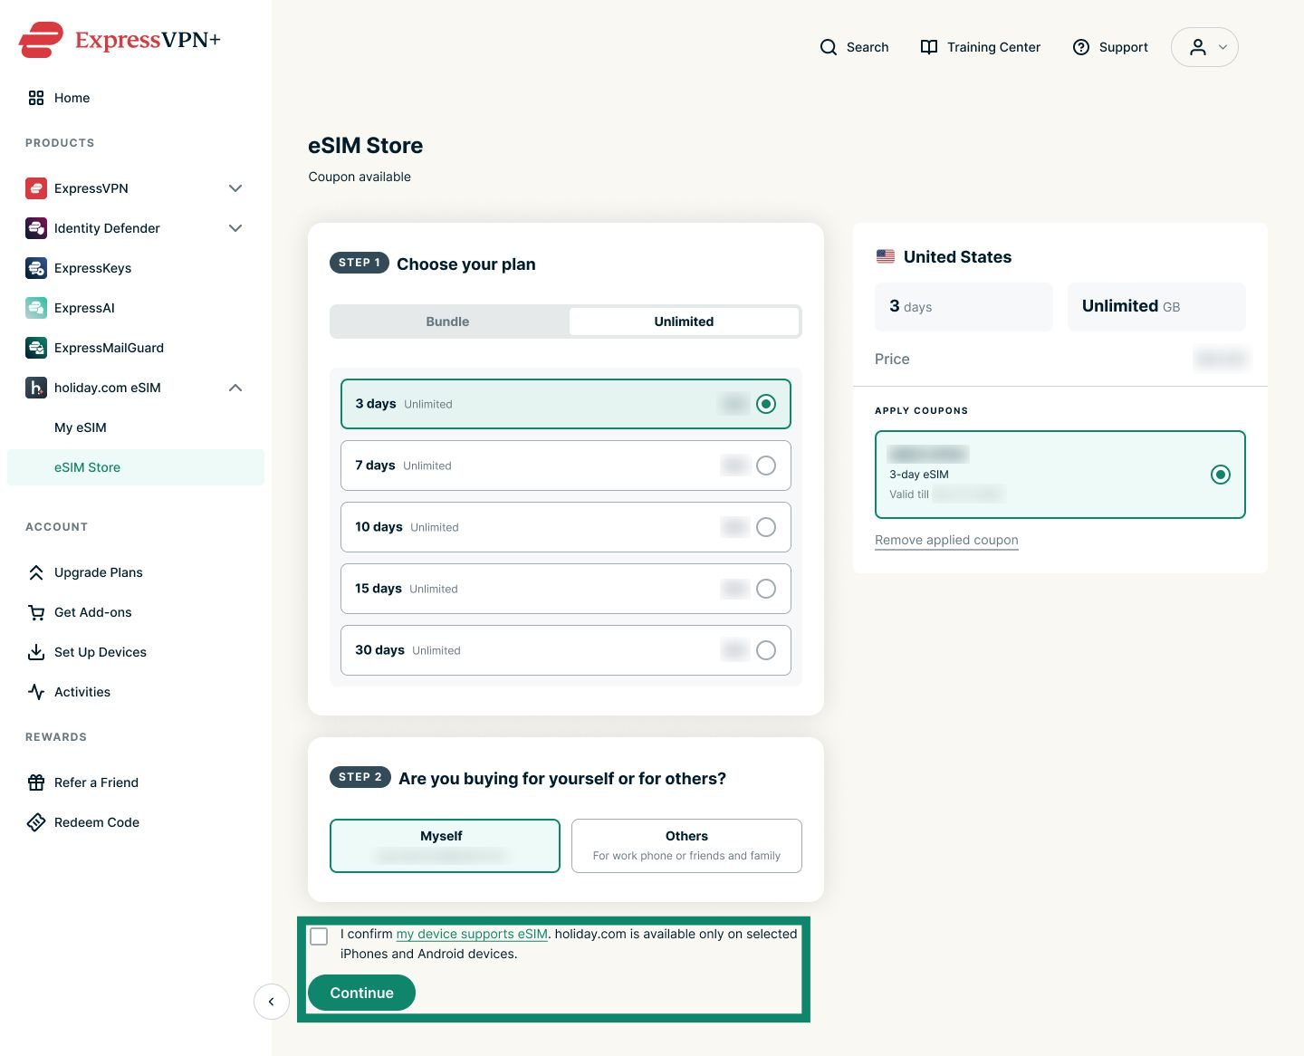
Task: Click the Set Up Devices download icon
Action: tap(36, 652)
